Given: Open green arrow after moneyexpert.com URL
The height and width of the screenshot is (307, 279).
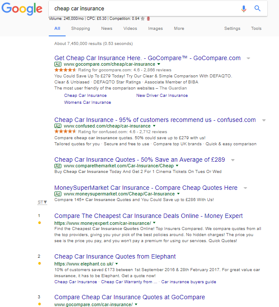Looking at the screenshot, I should tap(154, 223).
